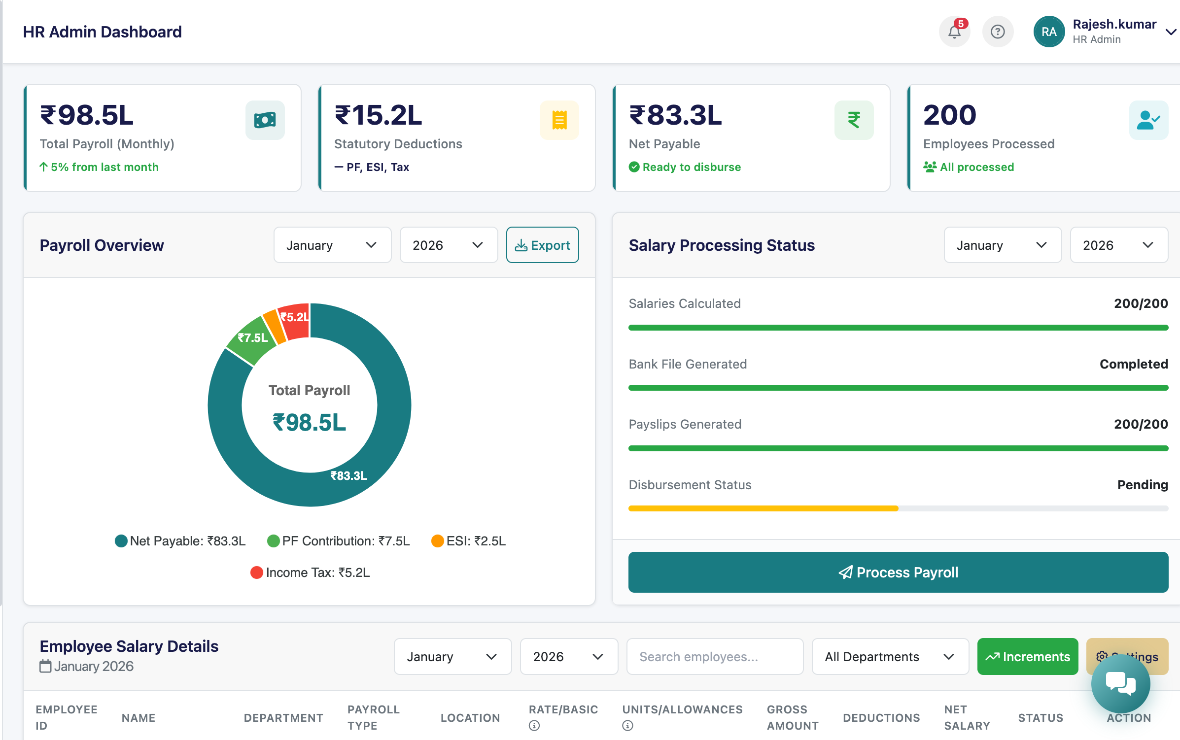1180x740 pixels.
Task: Click the RA profile avatar
Action: pyautogui.click(x=1049, y=31)
